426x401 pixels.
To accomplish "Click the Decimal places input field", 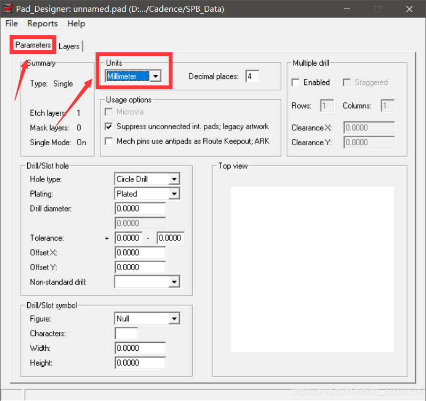I will 252,76.
